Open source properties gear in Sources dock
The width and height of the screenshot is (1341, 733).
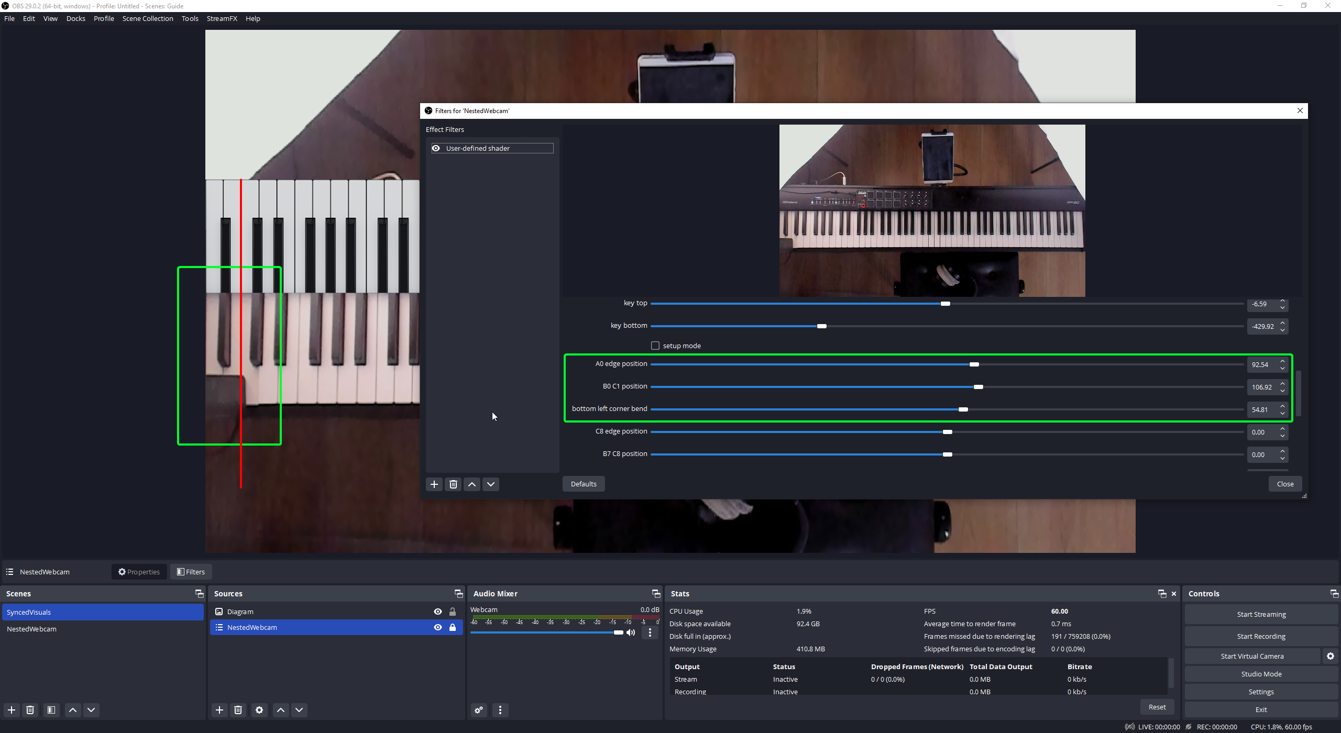[259, 710]
